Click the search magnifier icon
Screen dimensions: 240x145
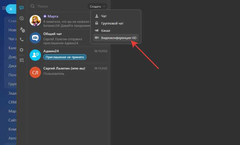coord(32,6)
